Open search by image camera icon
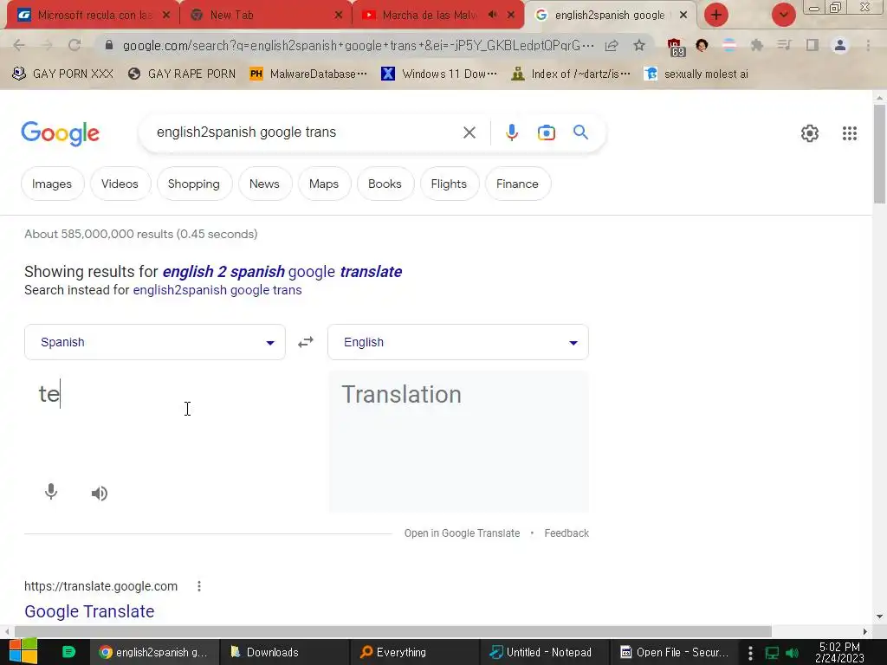This screenshot has width=887, height=665. tap(546, 132)
